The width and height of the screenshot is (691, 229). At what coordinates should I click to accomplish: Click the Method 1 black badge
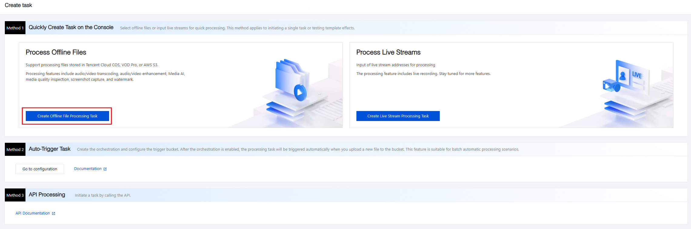[x=15, y=28]
